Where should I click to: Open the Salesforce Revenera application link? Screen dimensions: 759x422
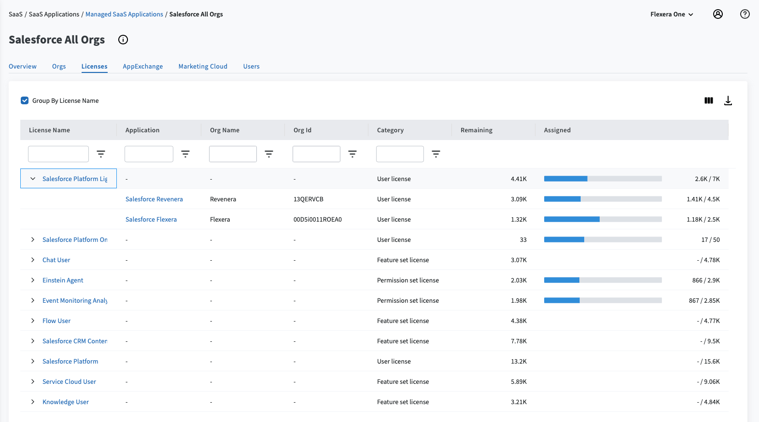click(x=154, y=199)
